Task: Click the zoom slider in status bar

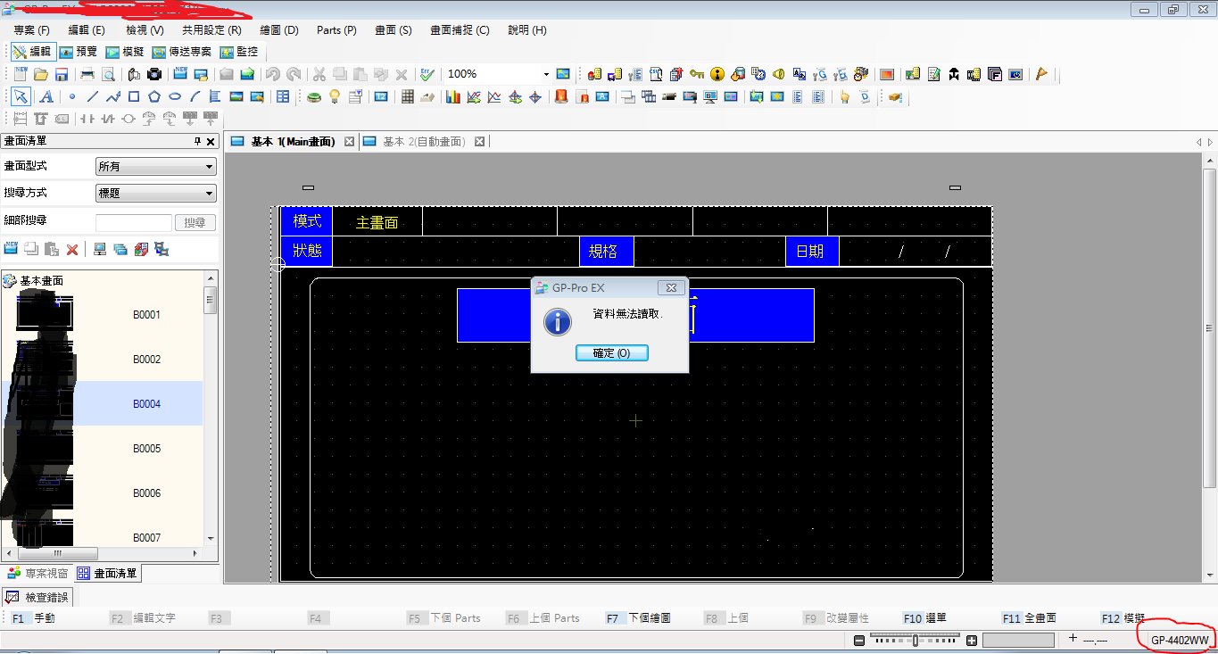Action: pos(915,640)
